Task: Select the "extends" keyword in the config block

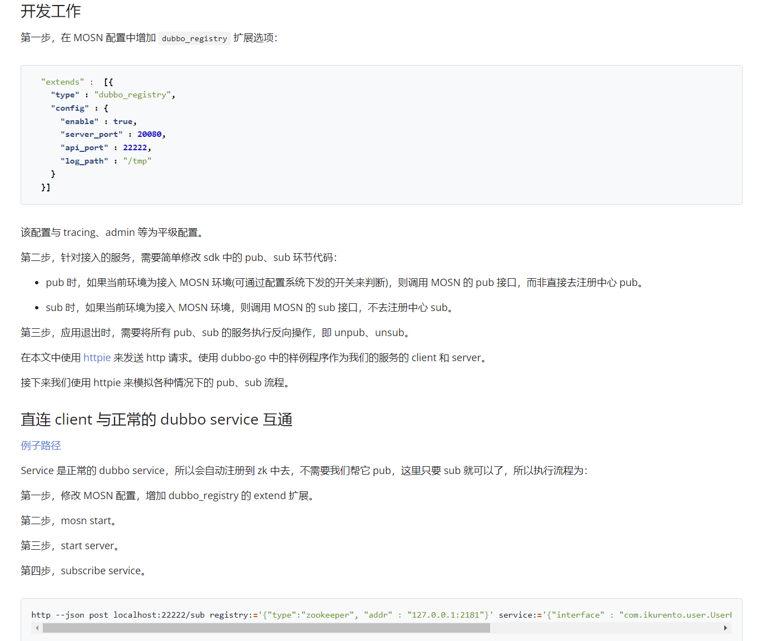Action: pos(62,82)
